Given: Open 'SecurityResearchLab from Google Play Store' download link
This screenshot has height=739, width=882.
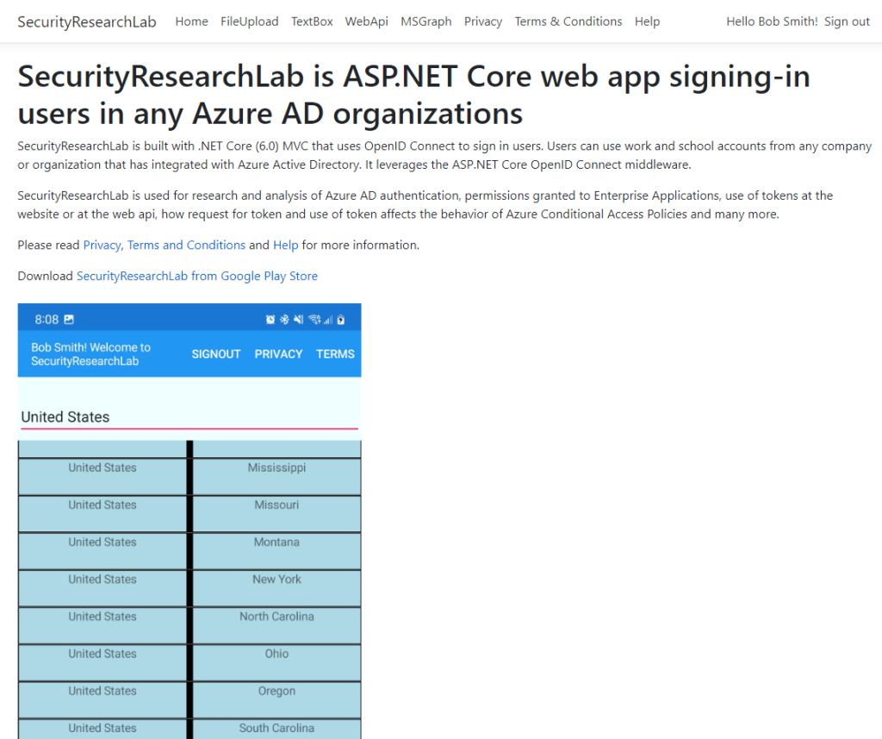Looking at the screenshot, I should [x=197, y=276].
